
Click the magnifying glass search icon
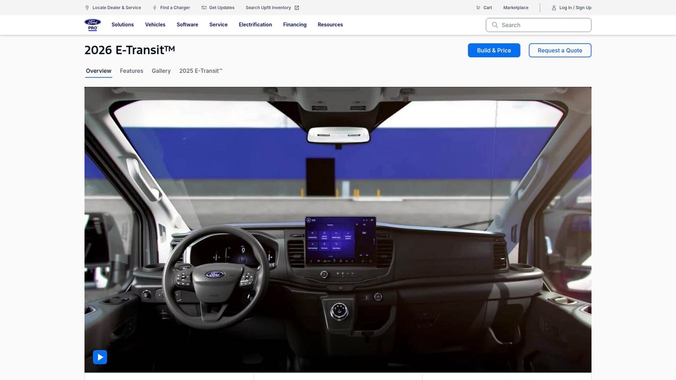pyautogui.click(x=495, y=25)
